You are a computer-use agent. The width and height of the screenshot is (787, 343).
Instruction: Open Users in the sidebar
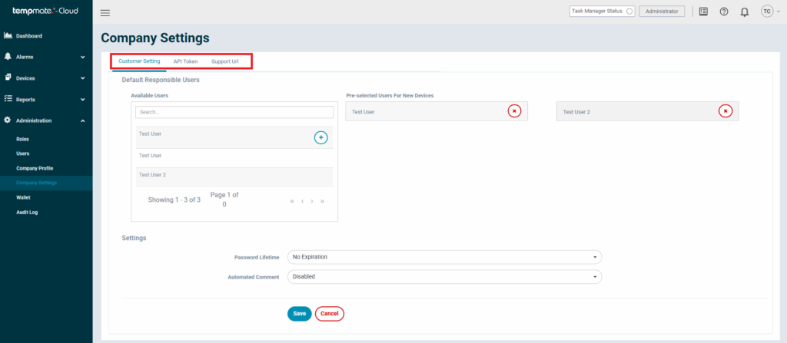[22, 153]
